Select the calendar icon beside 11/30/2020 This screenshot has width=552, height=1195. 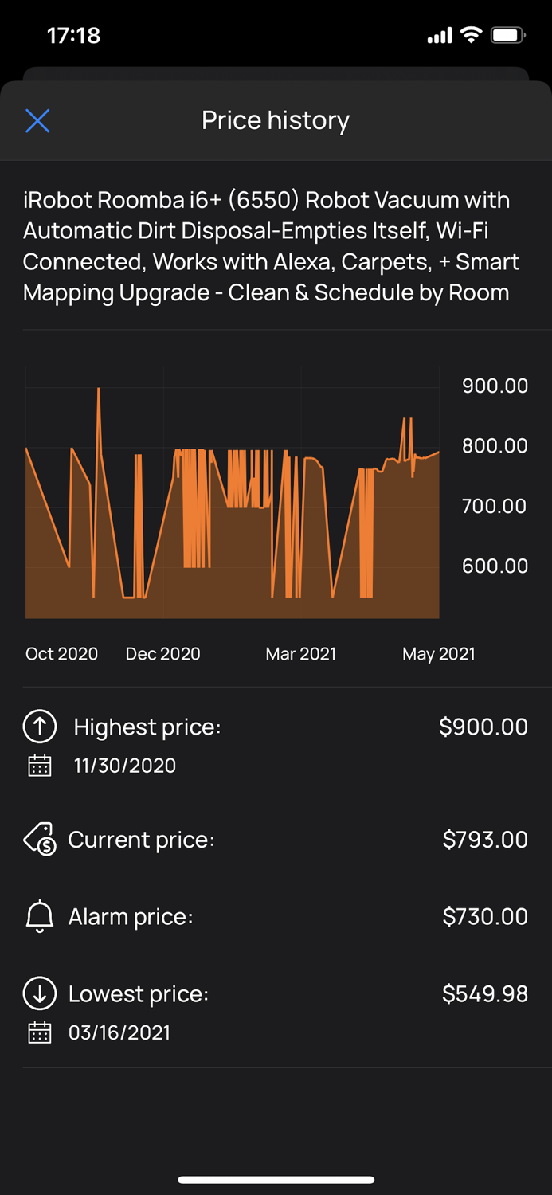tap(39, 765)
